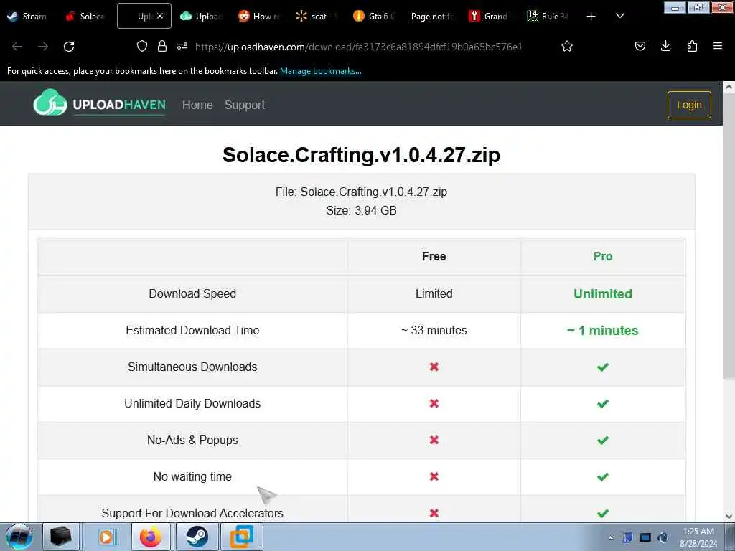Open the Pocket save icon
Viewport: 735px width, 551px height.
click(640, 46)
